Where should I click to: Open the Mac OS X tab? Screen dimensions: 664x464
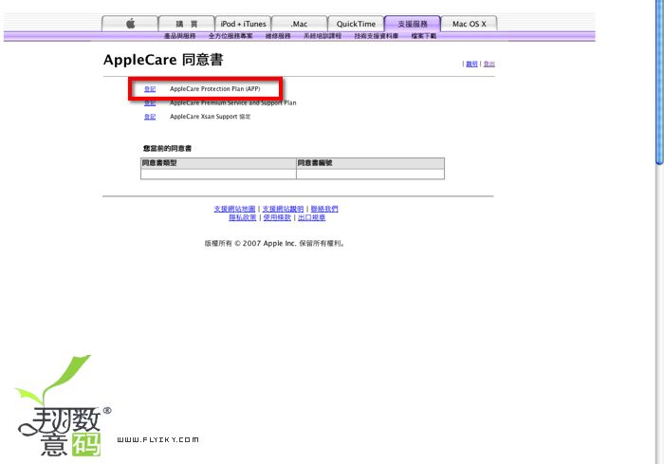(x=469, y=24)
